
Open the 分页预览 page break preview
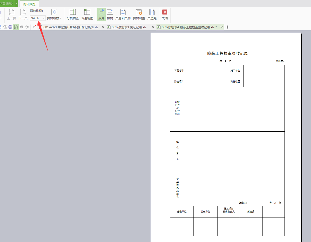coord(72,14)
